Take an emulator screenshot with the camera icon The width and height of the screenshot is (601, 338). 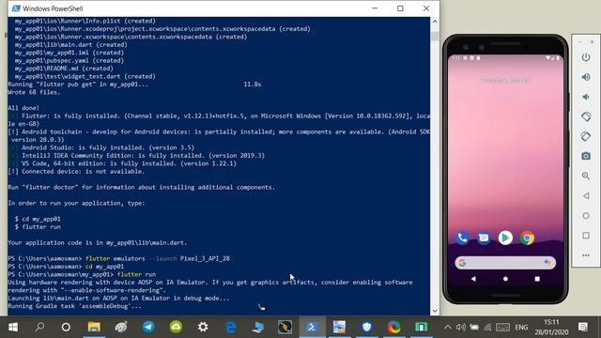click(x=586, y=156)
